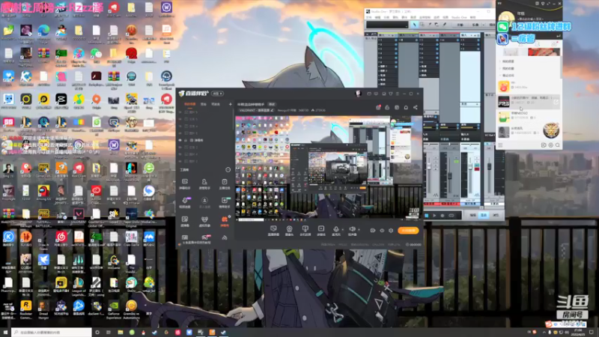Viewport: 599px width, 337px height.
Task: Toggle visibility of second source in list
Action: [x=180, y=119]
